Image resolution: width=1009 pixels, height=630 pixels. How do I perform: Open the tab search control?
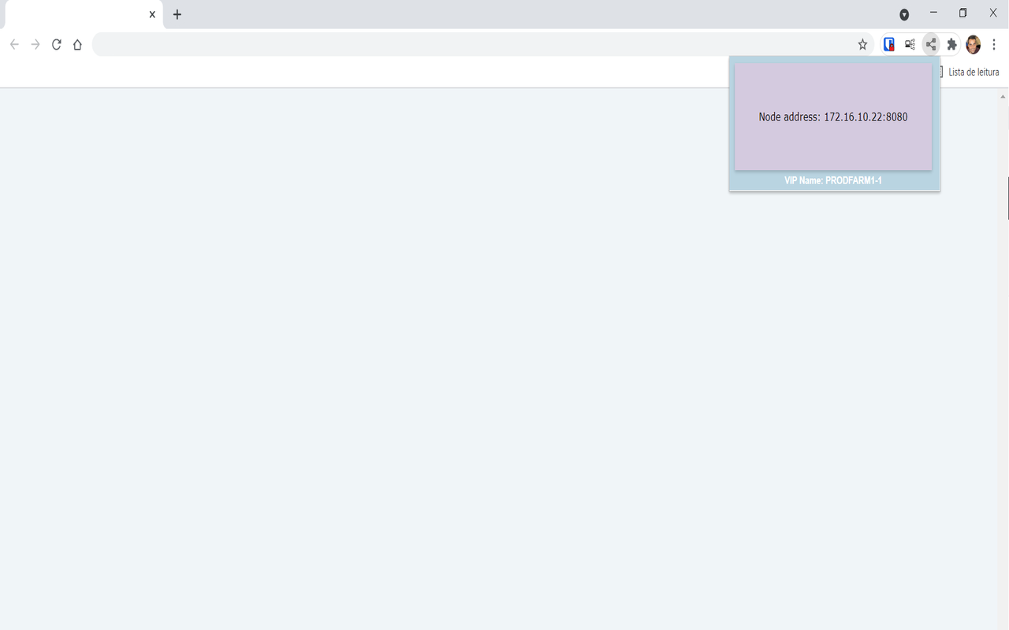tap(903, 13)
